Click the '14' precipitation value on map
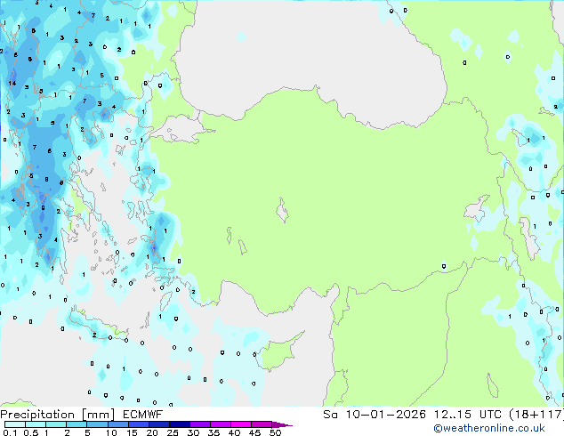The image size is (564, 436). click(x=12, y=83)
